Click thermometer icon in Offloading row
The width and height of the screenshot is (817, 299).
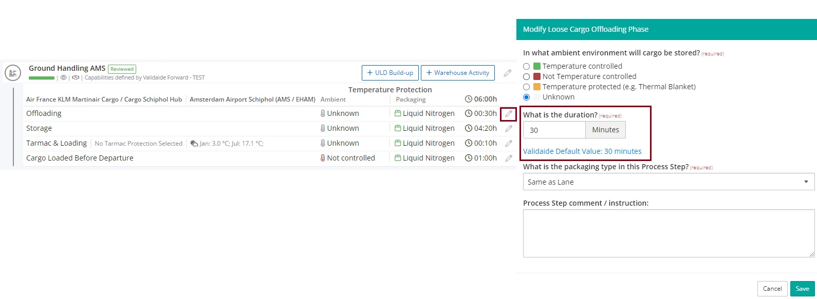click(323, 113)
